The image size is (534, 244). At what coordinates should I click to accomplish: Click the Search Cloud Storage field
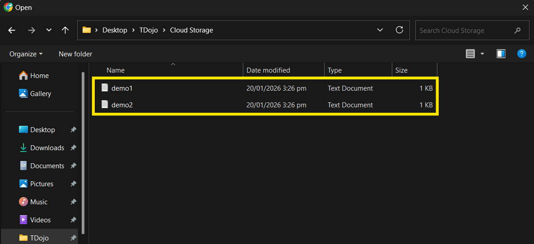pyautogui.click(x=465, y=30)
